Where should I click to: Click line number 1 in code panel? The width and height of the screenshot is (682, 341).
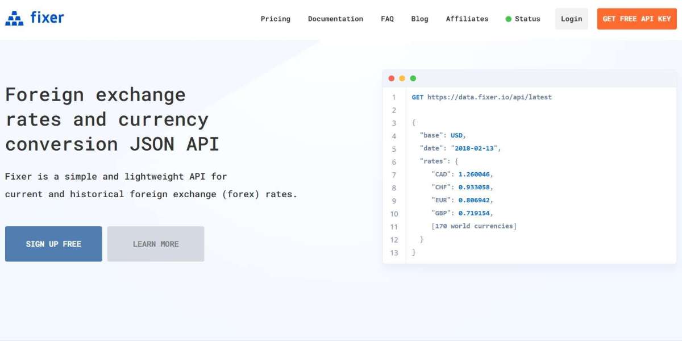(394, 97)
